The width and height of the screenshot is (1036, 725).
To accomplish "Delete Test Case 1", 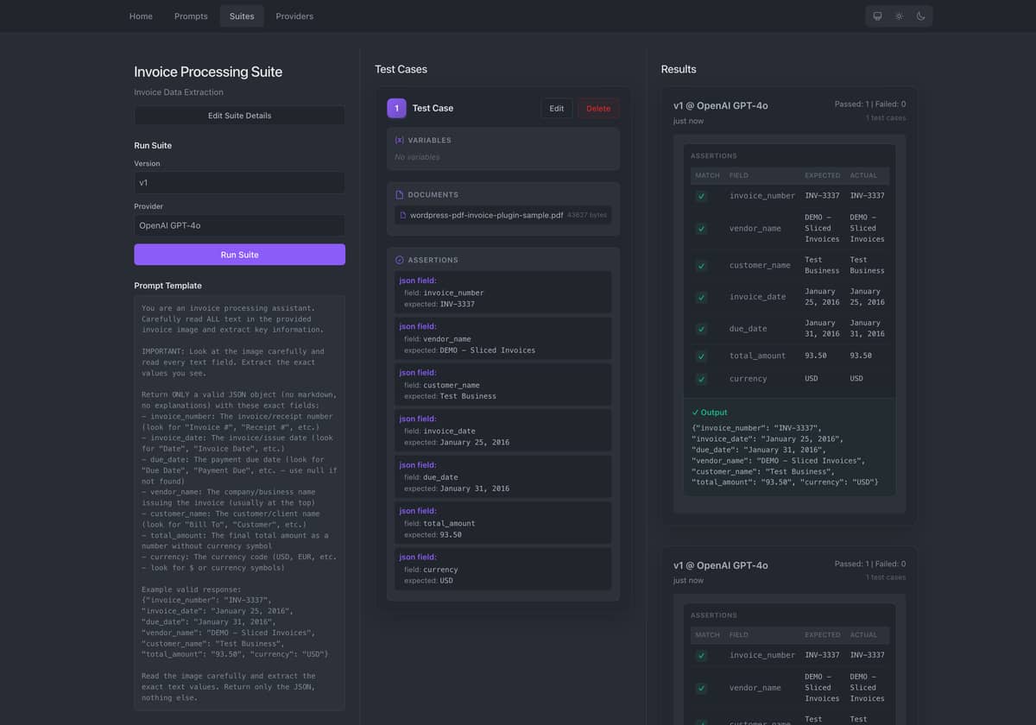I will (x=598, y=109).
